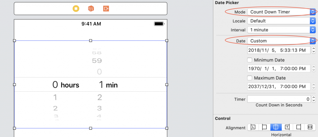Select trailing horizontal alignment icon

287,127
